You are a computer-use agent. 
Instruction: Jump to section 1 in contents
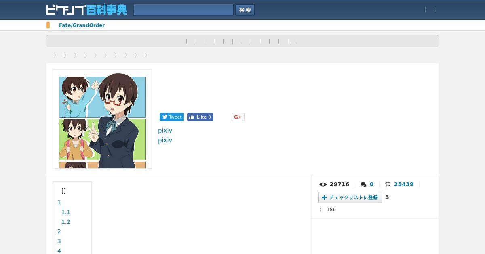[59, 202]
